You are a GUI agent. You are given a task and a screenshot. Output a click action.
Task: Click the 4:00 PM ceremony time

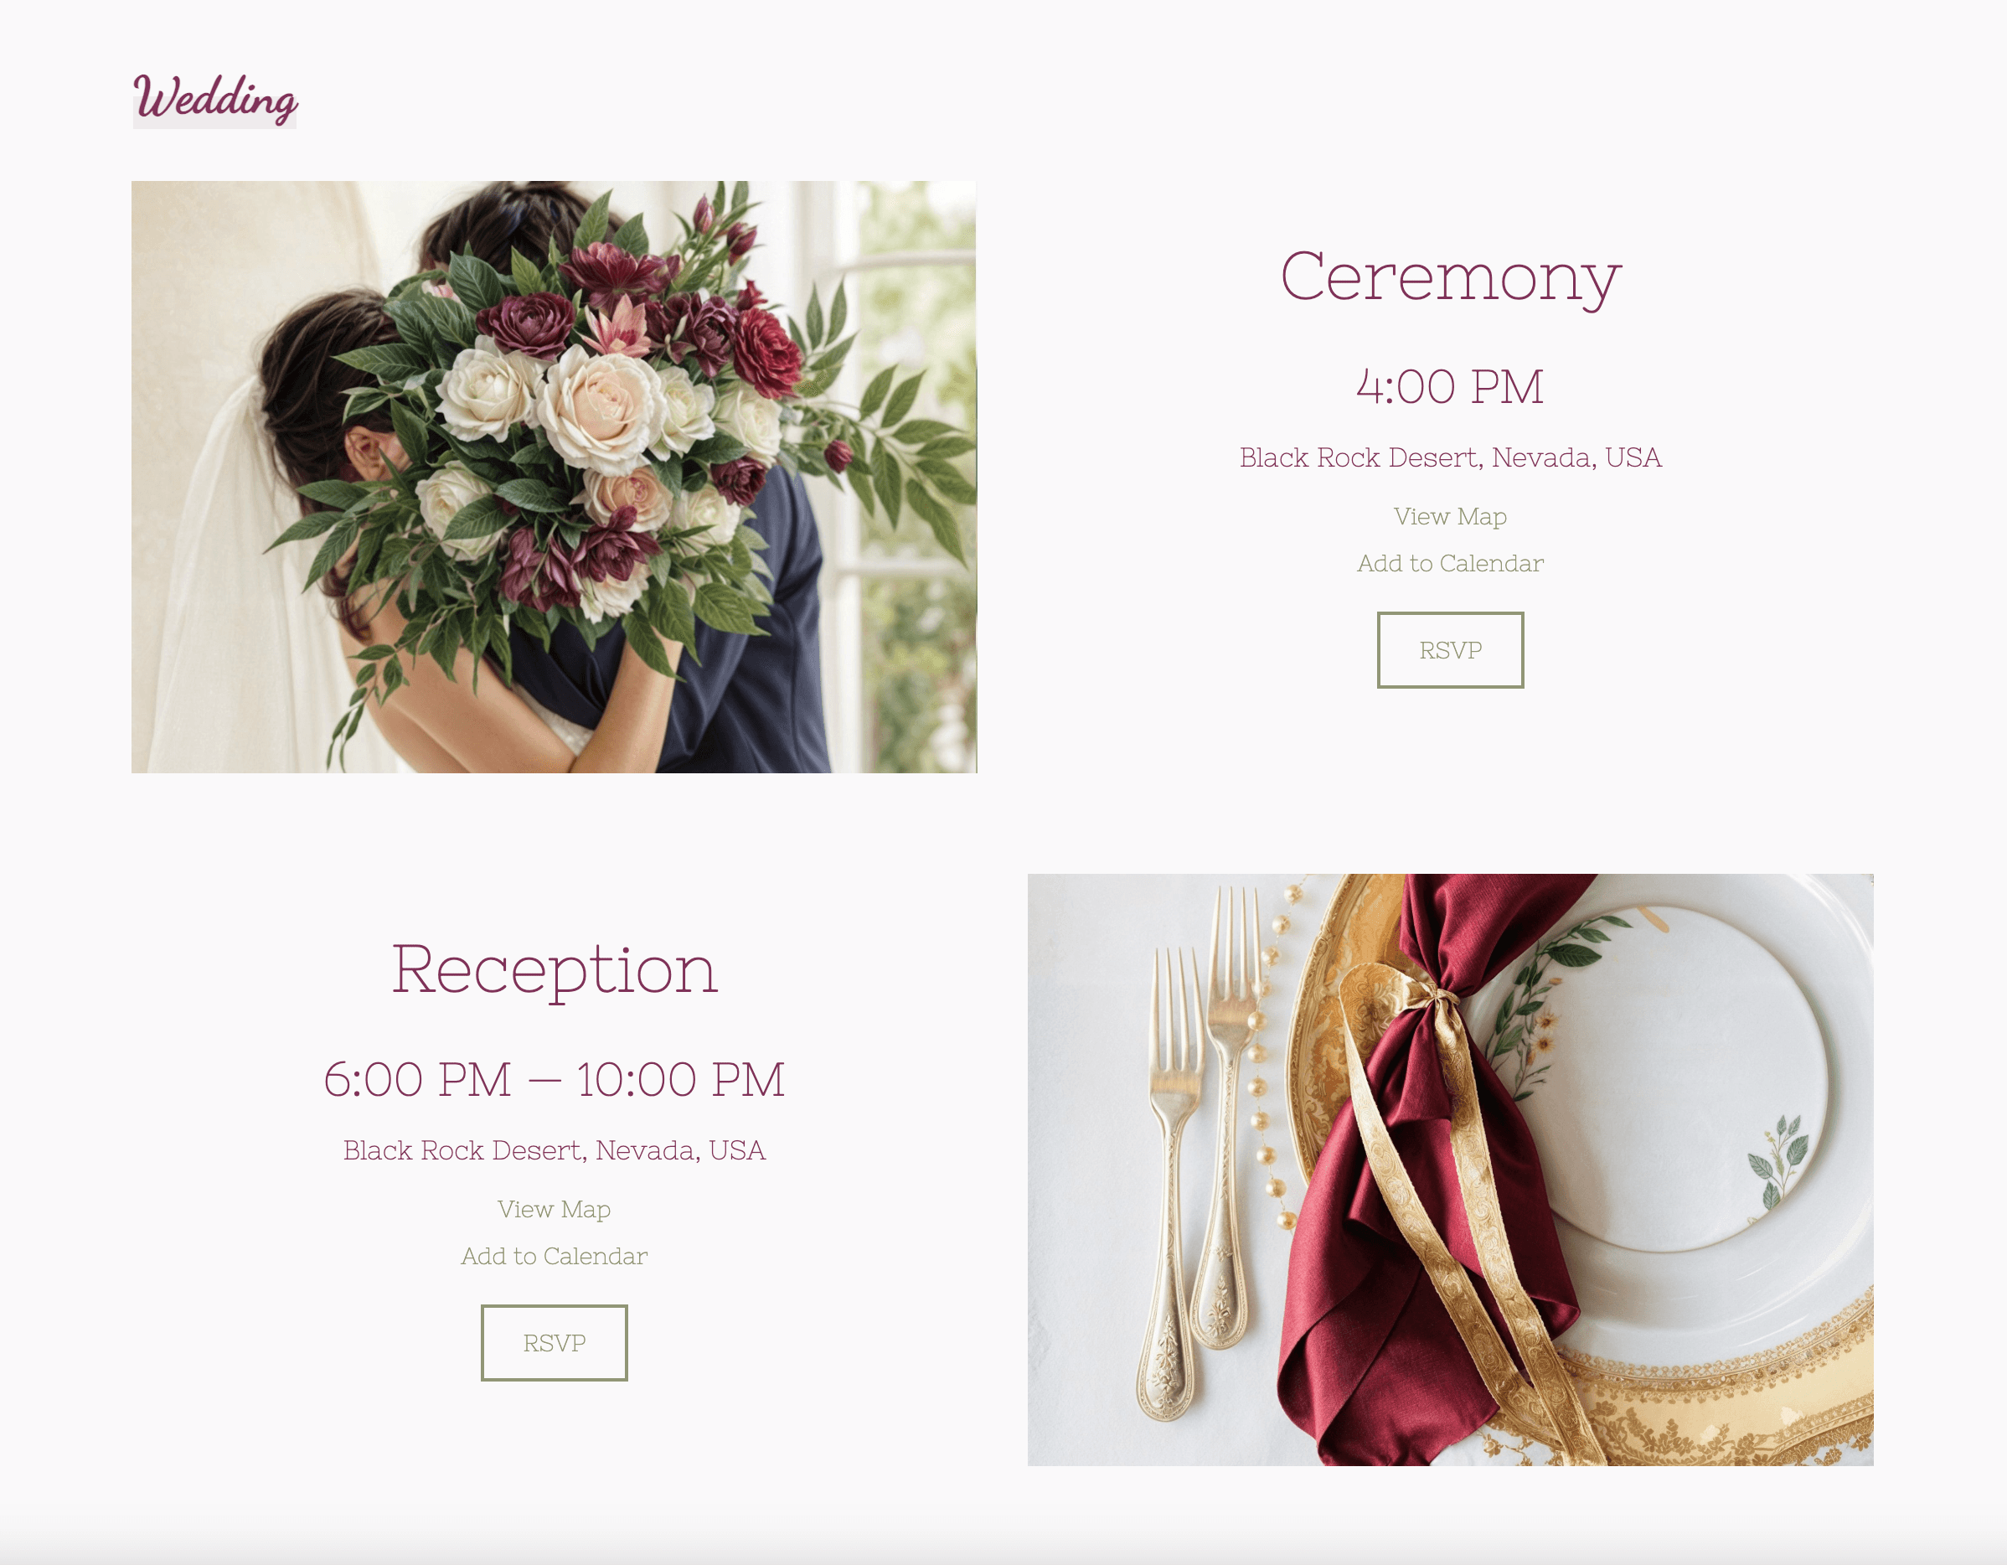[x=1450, y=387]
